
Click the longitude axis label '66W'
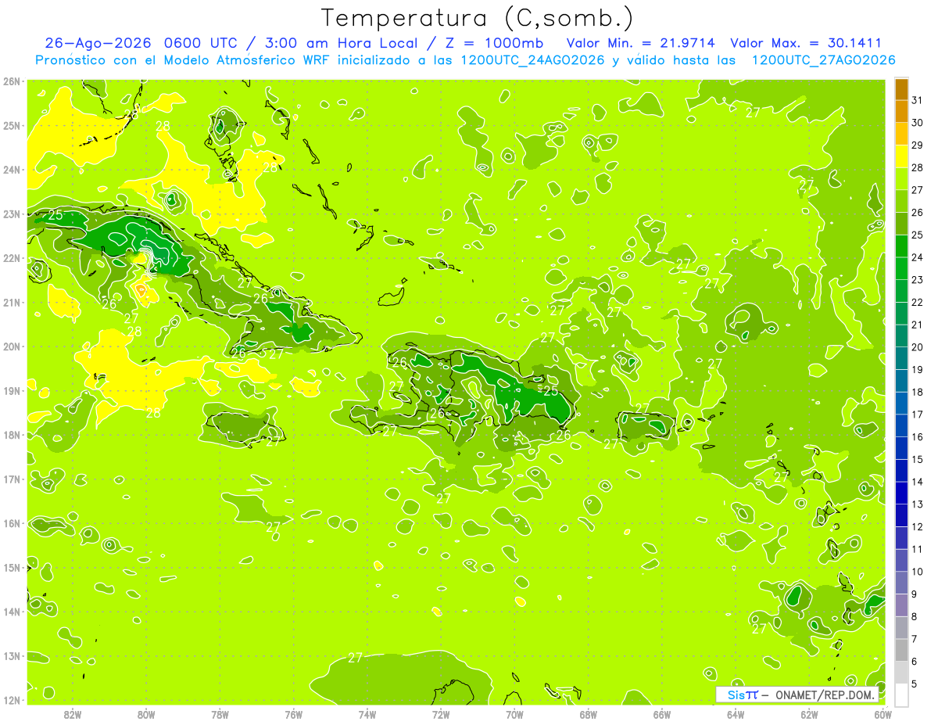click(662, 714)
